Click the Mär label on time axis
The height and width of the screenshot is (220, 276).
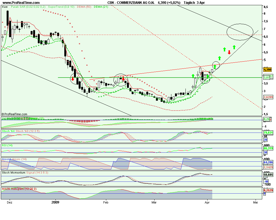coord(154,202)
